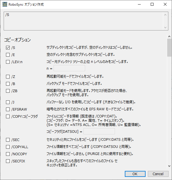Click text box scroll up arrow
This screenshot has height=180, width=172.
point(165,15)
